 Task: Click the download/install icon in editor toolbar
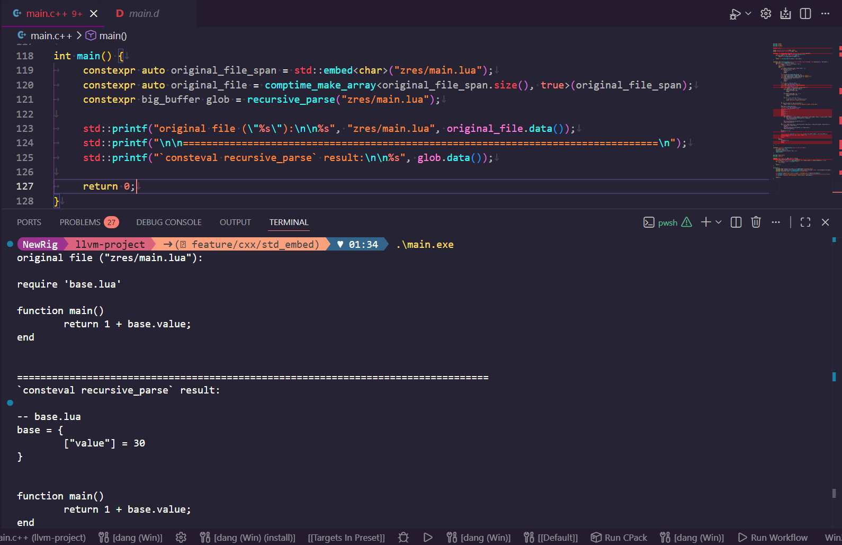(x=785, y=14)
